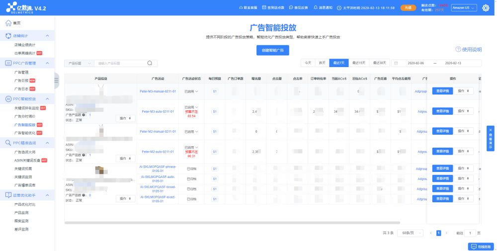Open 广告智能优化 in sidebar menu
Image resolution: width=497 pixels, height=251 pixels.
25,133
